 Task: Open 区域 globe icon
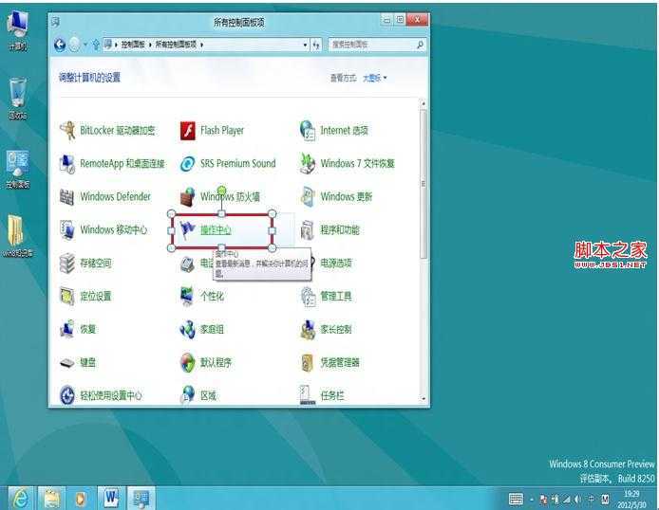coord(188,394)
